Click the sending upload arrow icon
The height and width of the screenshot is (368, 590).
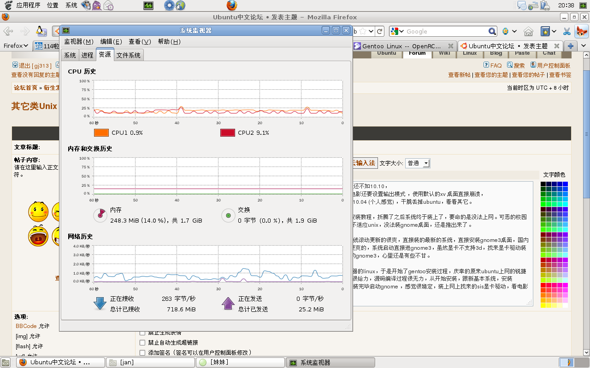228,303
